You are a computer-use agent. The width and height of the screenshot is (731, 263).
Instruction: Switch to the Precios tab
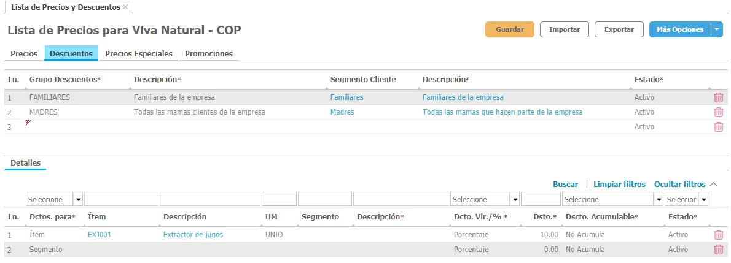pos(24,54)
